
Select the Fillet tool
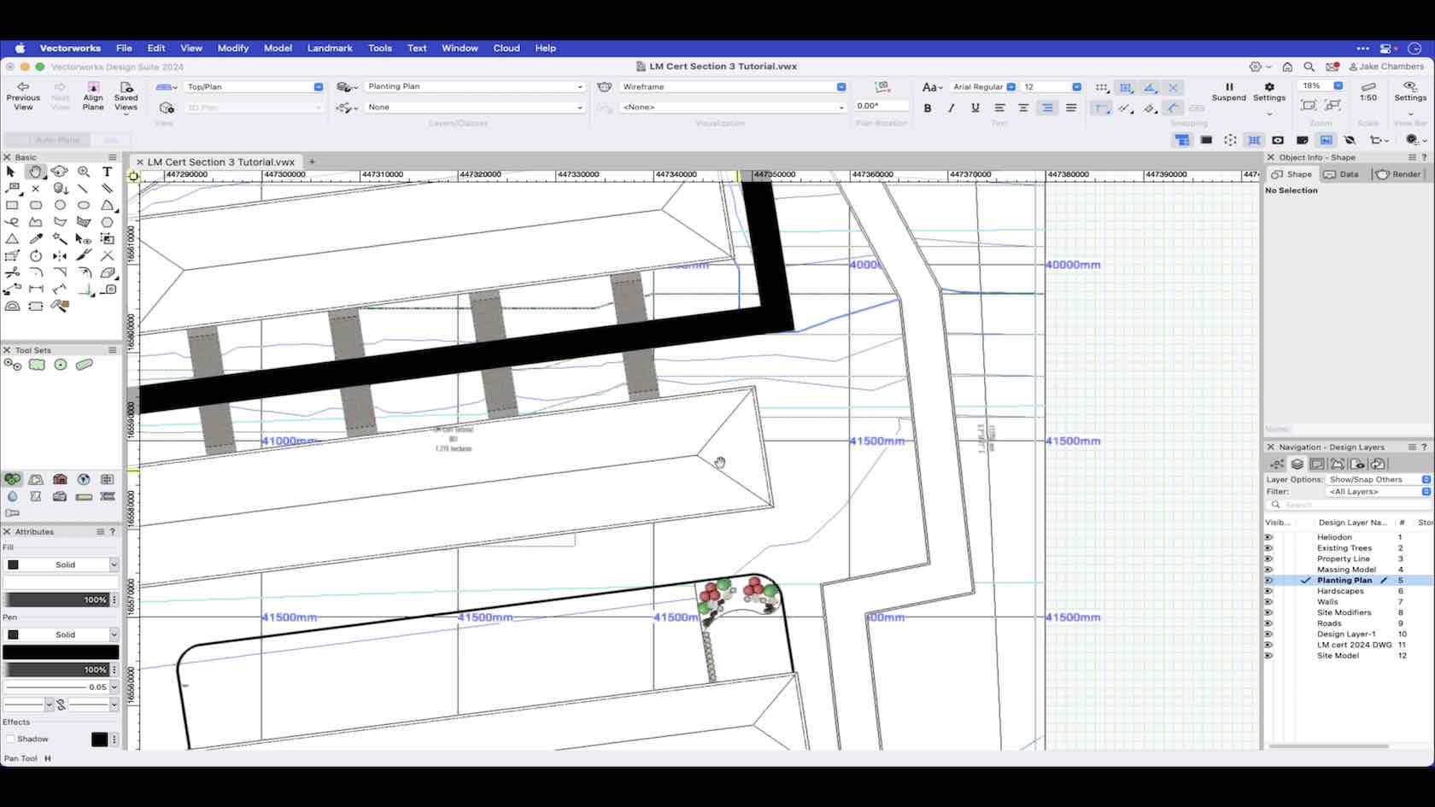[x=35, y=272]
